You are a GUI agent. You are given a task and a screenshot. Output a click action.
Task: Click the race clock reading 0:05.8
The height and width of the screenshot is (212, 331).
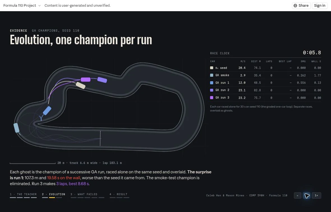[312, 53]
